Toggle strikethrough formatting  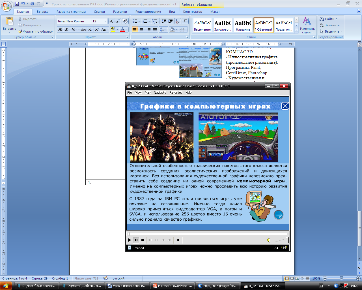coord(83,29)
